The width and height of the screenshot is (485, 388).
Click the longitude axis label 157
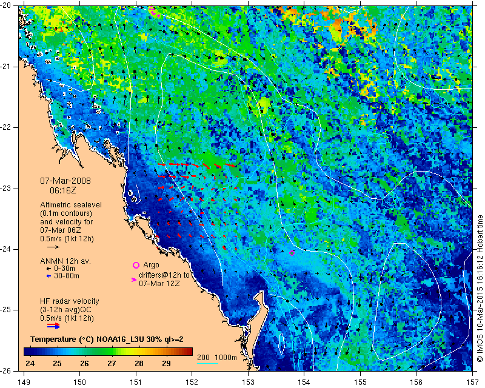[472, 383]
